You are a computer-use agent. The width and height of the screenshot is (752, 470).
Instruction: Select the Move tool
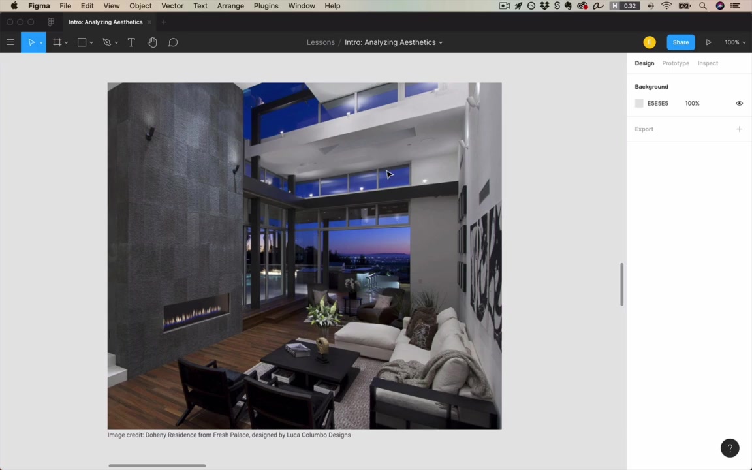click(31, 42)
